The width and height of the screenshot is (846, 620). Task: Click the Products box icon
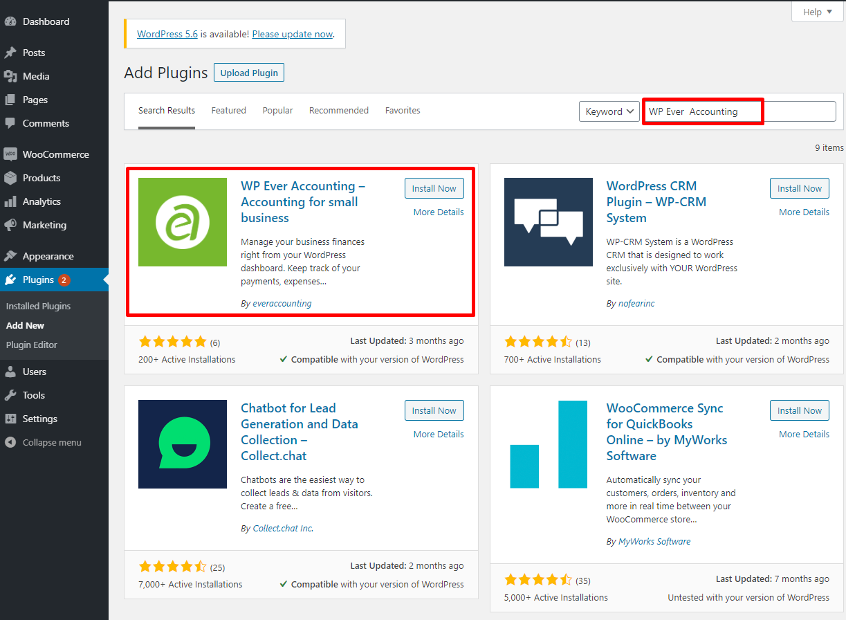click(10, 178)
